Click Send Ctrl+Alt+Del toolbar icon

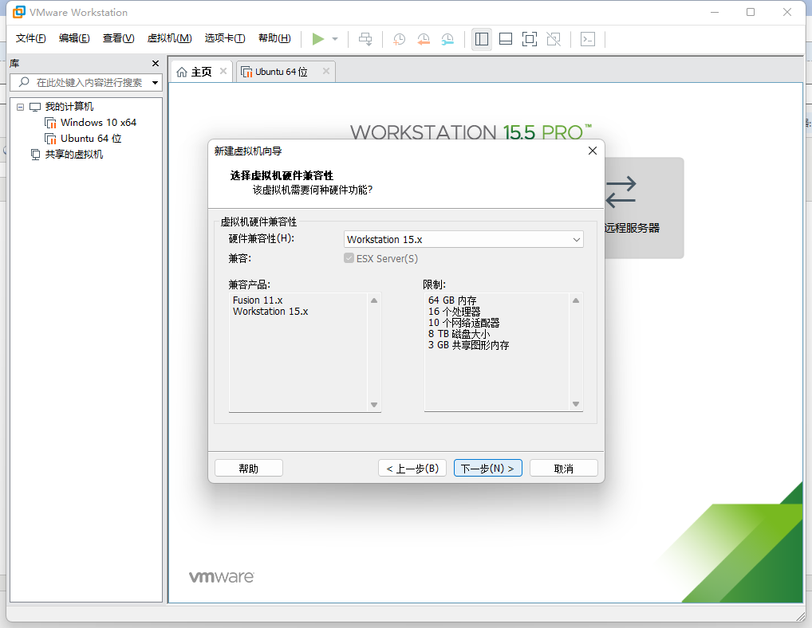[x=365, y=39]
